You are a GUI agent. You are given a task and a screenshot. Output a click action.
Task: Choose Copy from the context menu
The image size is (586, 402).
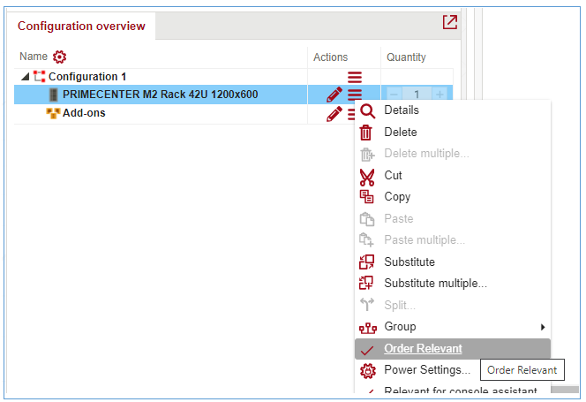pos(453,197)
